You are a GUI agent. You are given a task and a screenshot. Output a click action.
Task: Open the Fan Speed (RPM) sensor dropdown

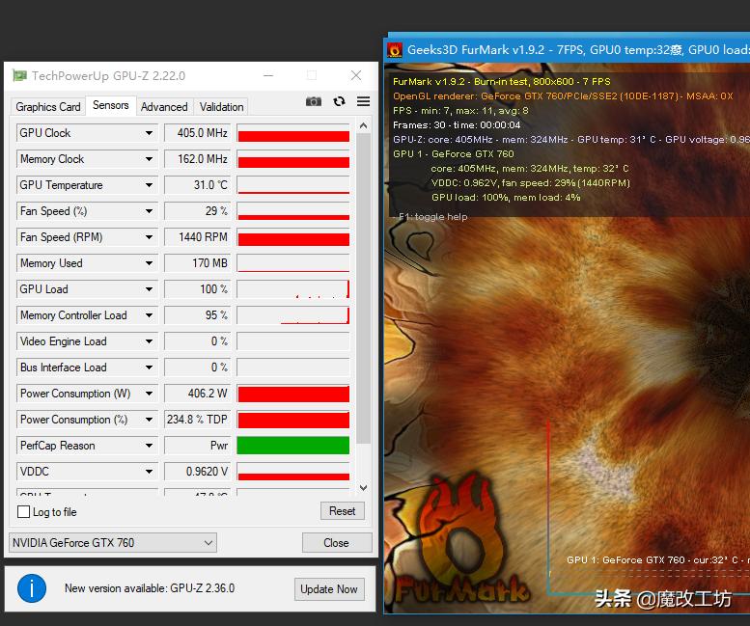pos(149,237)
